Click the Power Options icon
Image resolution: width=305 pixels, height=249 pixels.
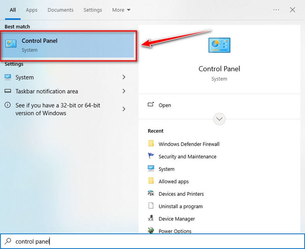(x=151, y=230)
